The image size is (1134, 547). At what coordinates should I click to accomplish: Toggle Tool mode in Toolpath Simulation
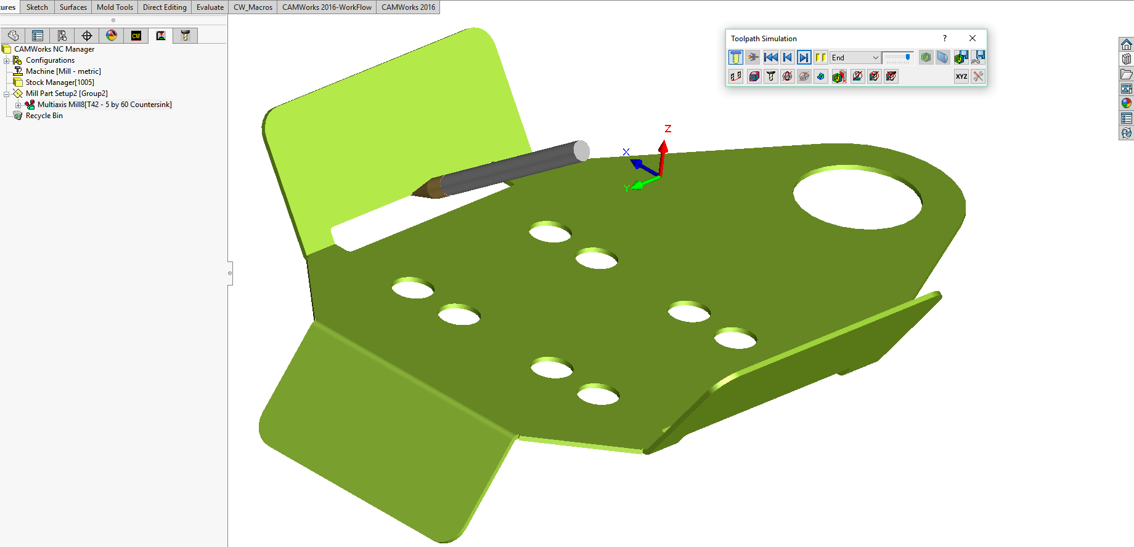point(735,58)
